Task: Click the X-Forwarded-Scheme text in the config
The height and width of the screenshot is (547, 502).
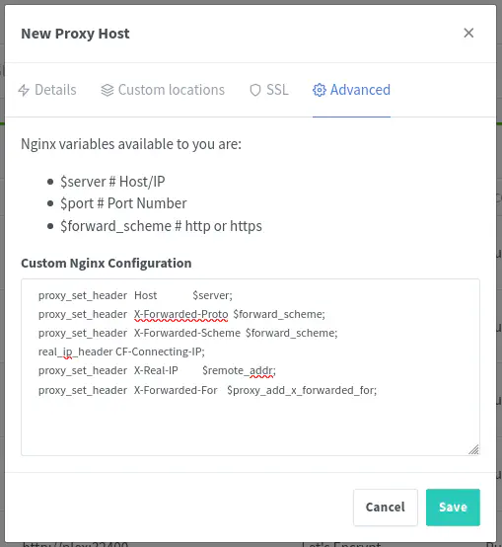Action: [187, 333]
